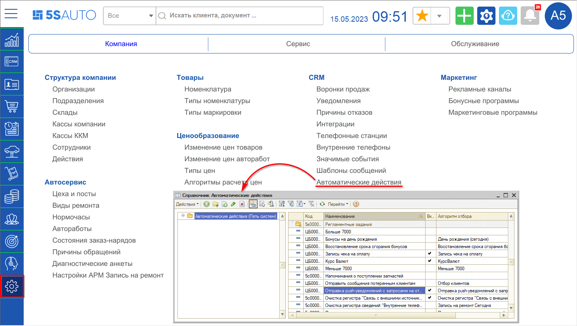The width and height of the screenshot is (577, 326).
Task: Open the Цеха и посты link
Action: coord(74,194)
